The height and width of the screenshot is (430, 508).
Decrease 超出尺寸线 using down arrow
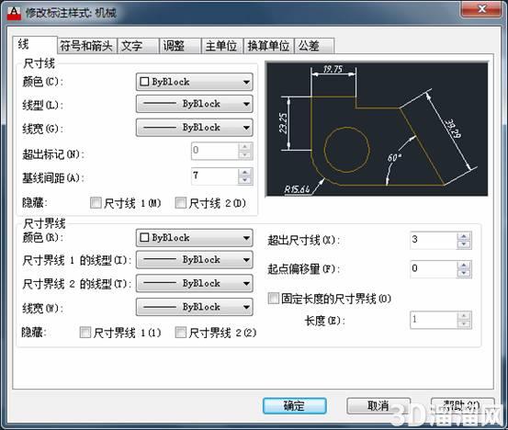point(464,244)
